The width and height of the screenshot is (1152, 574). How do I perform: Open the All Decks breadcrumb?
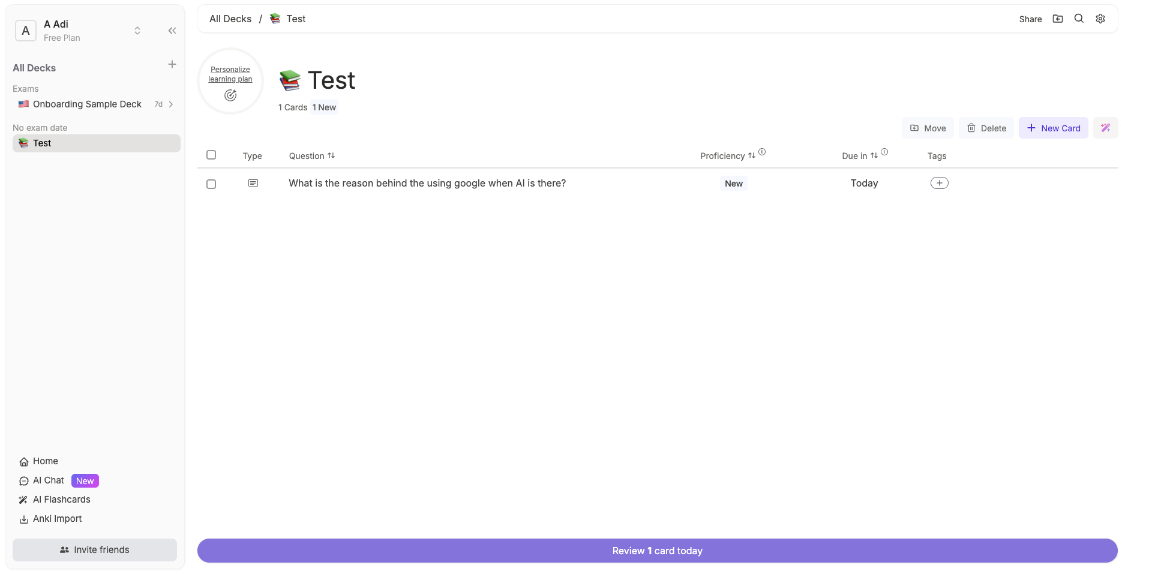(x=230, y=19)
